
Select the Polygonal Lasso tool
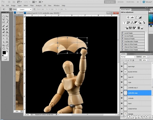click(x=4, y=20)
